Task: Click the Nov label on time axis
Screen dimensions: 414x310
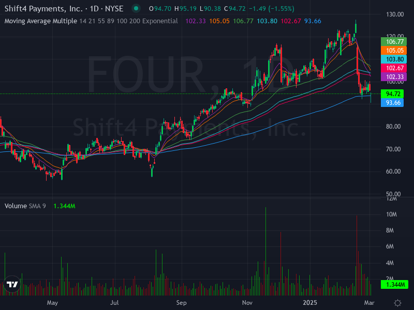Action: tap(247, 303)
